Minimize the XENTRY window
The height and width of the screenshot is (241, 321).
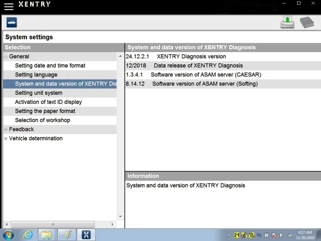[x=284, y=3]
